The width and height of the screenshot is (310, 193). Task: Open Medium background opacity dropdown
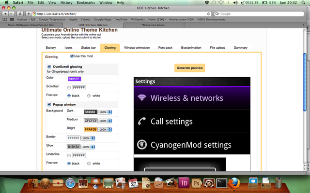[105, 121]
